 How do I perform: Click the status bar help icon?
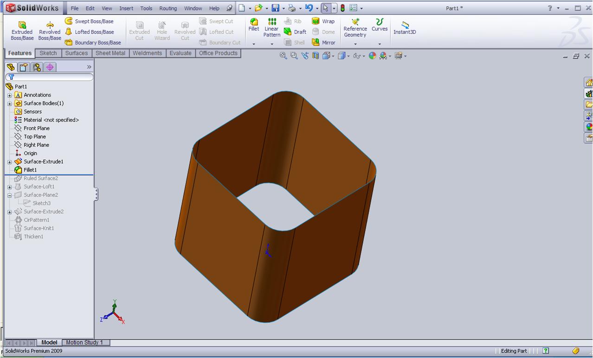click(x=546, y=351)
